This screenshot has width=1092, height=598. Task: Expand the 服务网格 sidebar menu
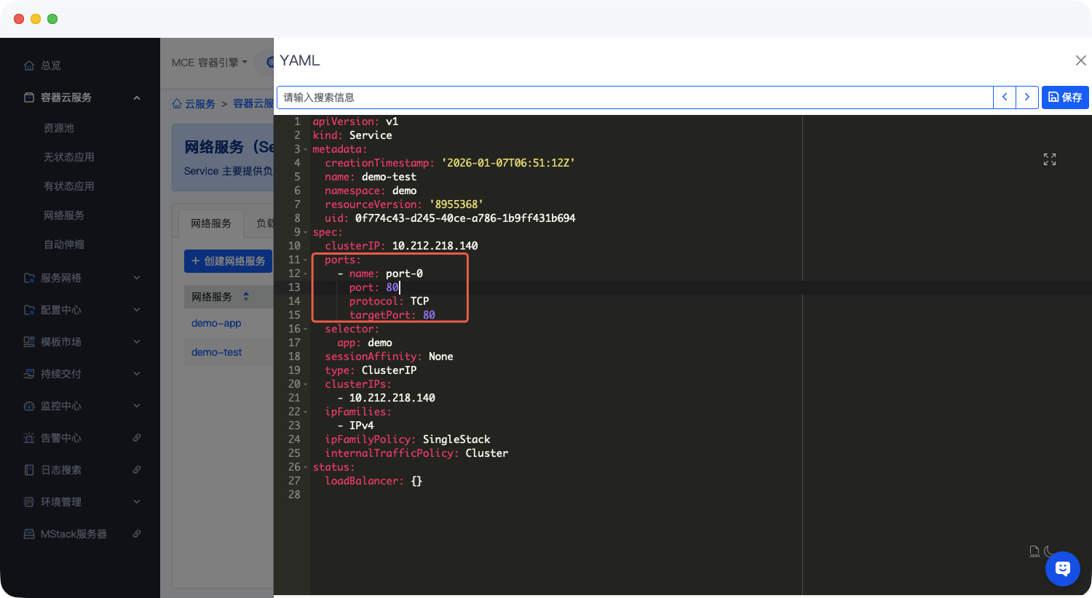[x=137, y=278]
